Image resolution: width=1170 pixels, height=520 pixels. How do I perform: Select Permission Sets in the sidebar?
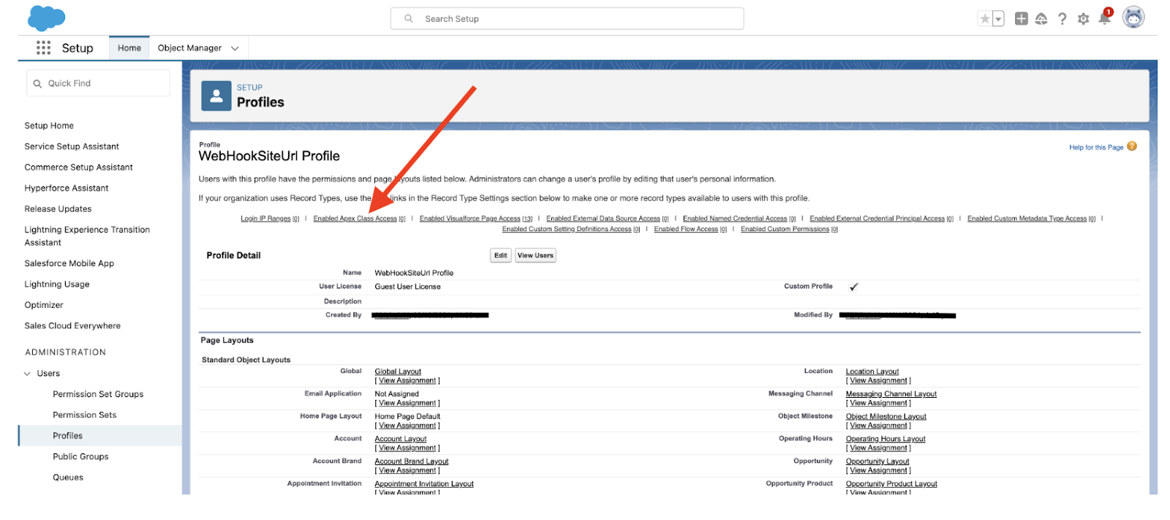tap(84, 415)
